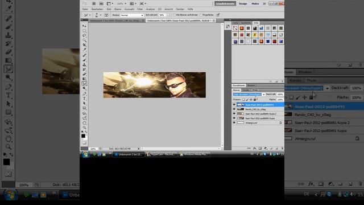Select the Hand tool
364x205 pixels.
84,123
